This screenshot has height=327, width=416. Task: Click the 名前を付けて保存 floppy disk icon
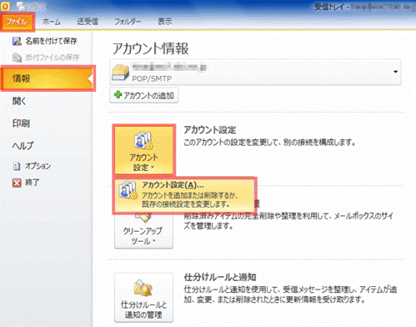(17, 42)
